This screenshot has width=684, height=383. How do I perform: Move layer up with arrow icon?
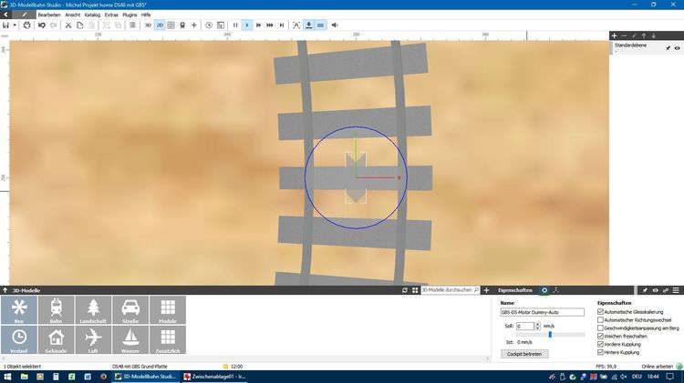644,35
